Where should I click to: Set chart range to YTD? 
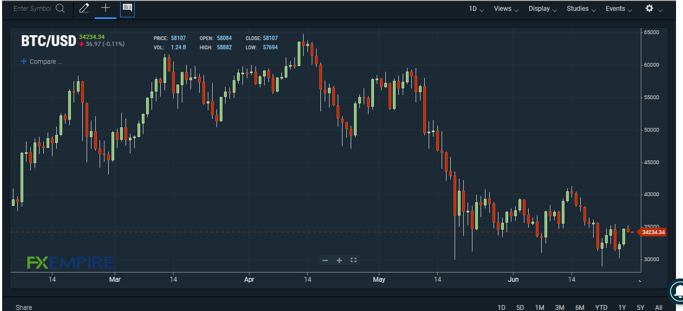601,307
